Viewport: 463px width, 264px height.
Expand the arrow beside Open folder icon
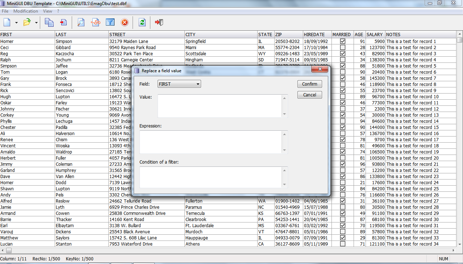(36, 23)
